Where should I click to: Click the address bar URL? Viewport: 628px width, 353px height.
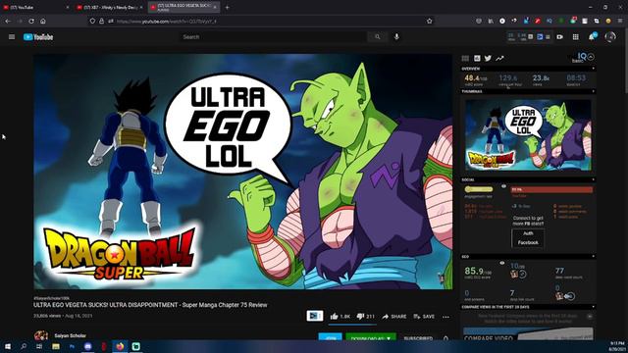[x=167, y=21]
